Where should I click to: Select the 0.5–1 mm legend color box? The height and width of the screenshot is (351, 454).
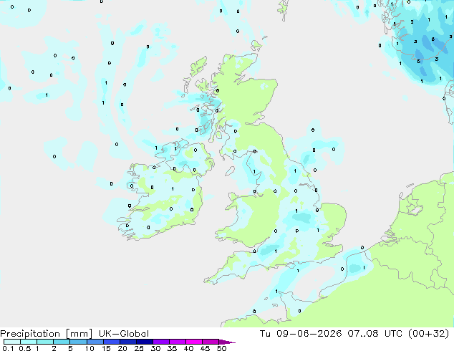click(x=29, y=342)
